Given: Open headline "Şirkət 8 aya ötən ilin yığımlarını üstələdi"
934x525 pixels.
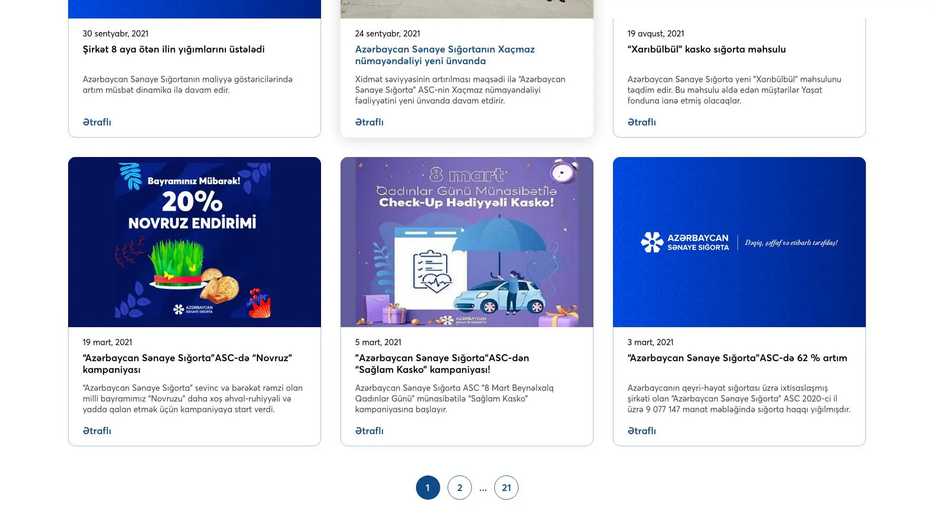Looking at the screenshot, I should click(174, 49).
